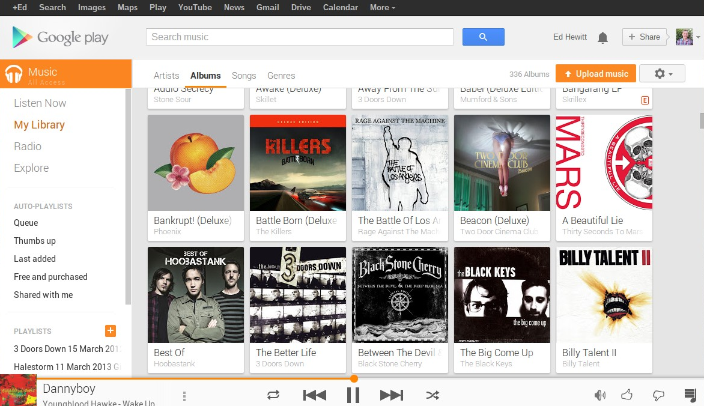Switch to the Songs tab

click(244, 76)
